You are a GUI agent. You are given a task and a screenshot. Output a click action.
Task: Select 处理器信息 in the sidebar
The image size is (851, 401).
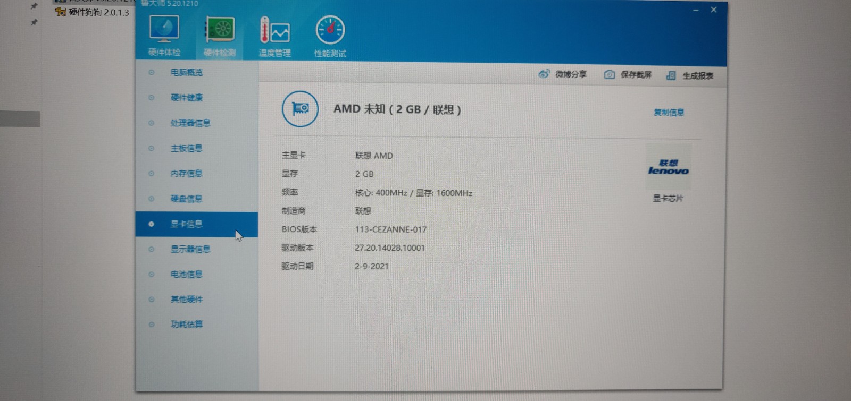pos(197,123)
